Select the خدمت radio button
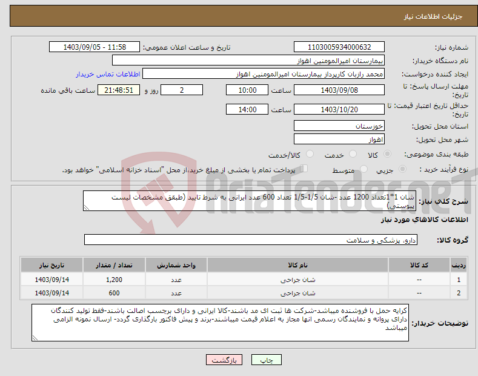Viewport: 478px width, 376px height. coord(353,154)
